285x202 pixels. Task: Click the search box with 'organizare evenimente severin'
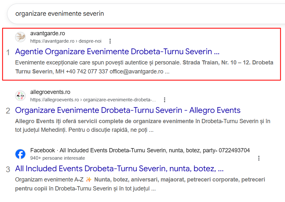146,14
